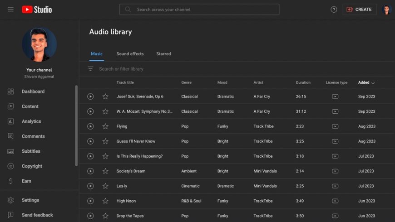
Task: Click license type icon for Josef Suk row
Action: point(335,97)
